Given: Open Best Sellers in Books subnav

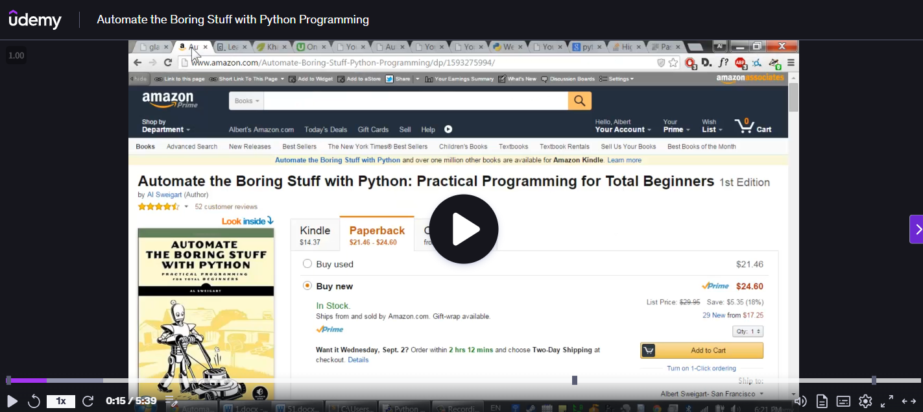Looking at the screenshot, I should click(299, 147).
